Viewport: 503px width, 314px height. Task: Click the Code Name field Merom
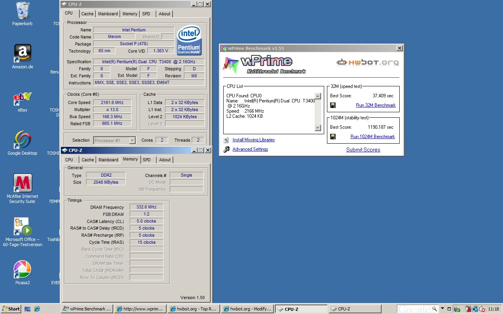pyautogui.click(x=114, y=37)
